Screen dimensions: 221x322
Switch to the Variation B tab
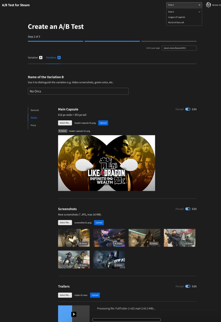pyautogui.click(x=53, y=58)
